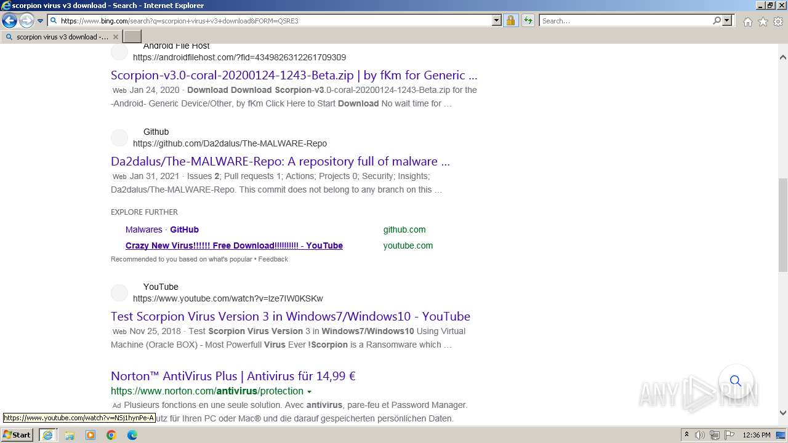Click EXPLORE FURTHER heading text

pos(144,212)
